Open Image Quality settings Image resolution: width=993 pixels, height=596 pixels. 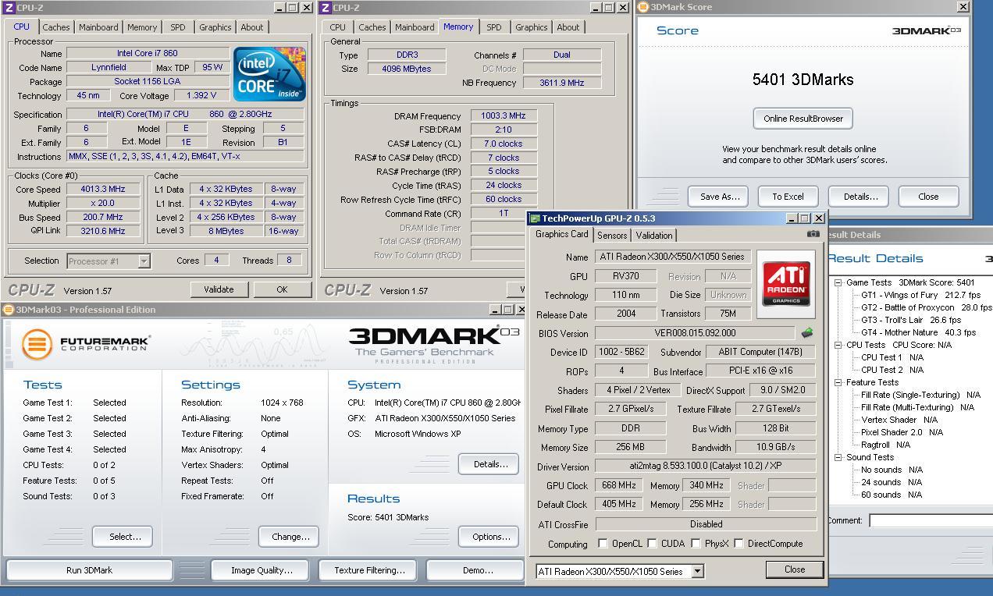(262, 570)
